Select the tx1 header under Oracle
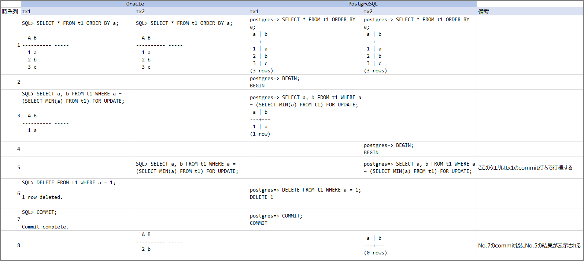Screen dimensions: 584x261 (78, 11)
